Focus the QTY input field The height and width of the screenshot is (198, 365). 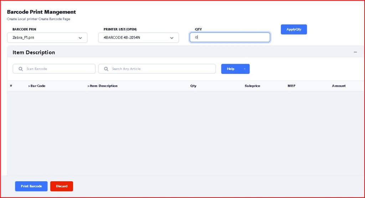pos(230,37)
